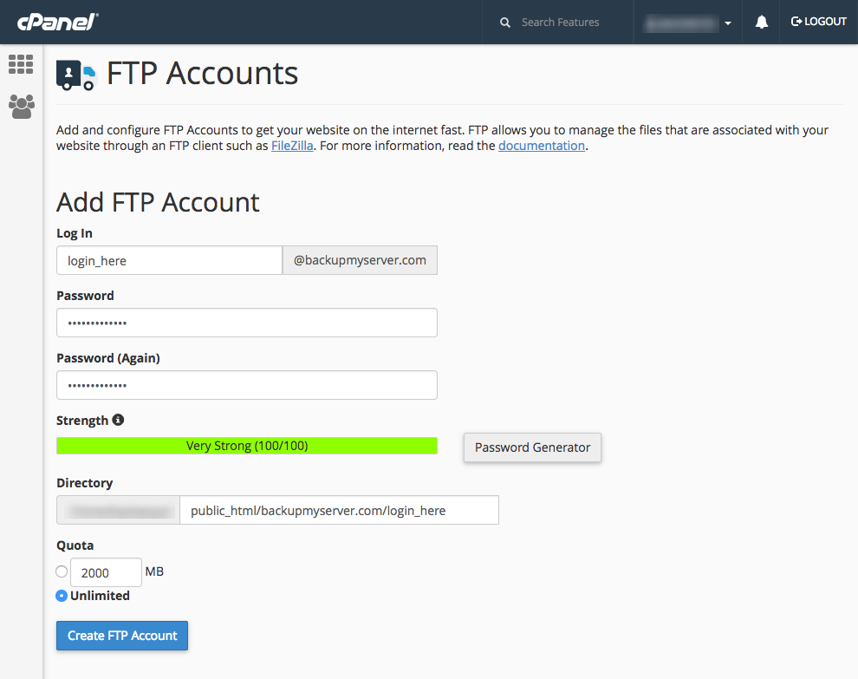The image size is (858, 679).
Task: Click the Password (Again) field
Action: [x=247, y=385]
